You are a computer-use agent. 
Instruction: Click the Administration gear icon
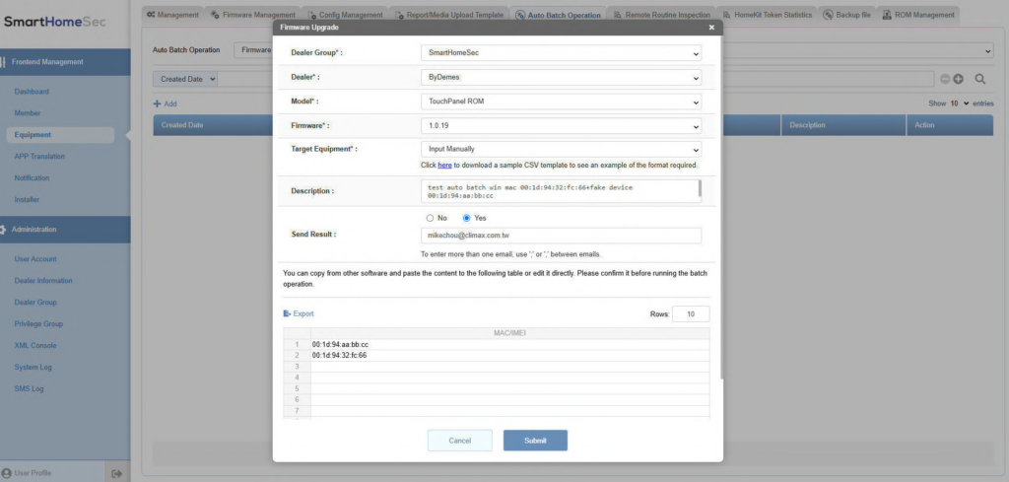pyautogui.click(x=3, y=230)
